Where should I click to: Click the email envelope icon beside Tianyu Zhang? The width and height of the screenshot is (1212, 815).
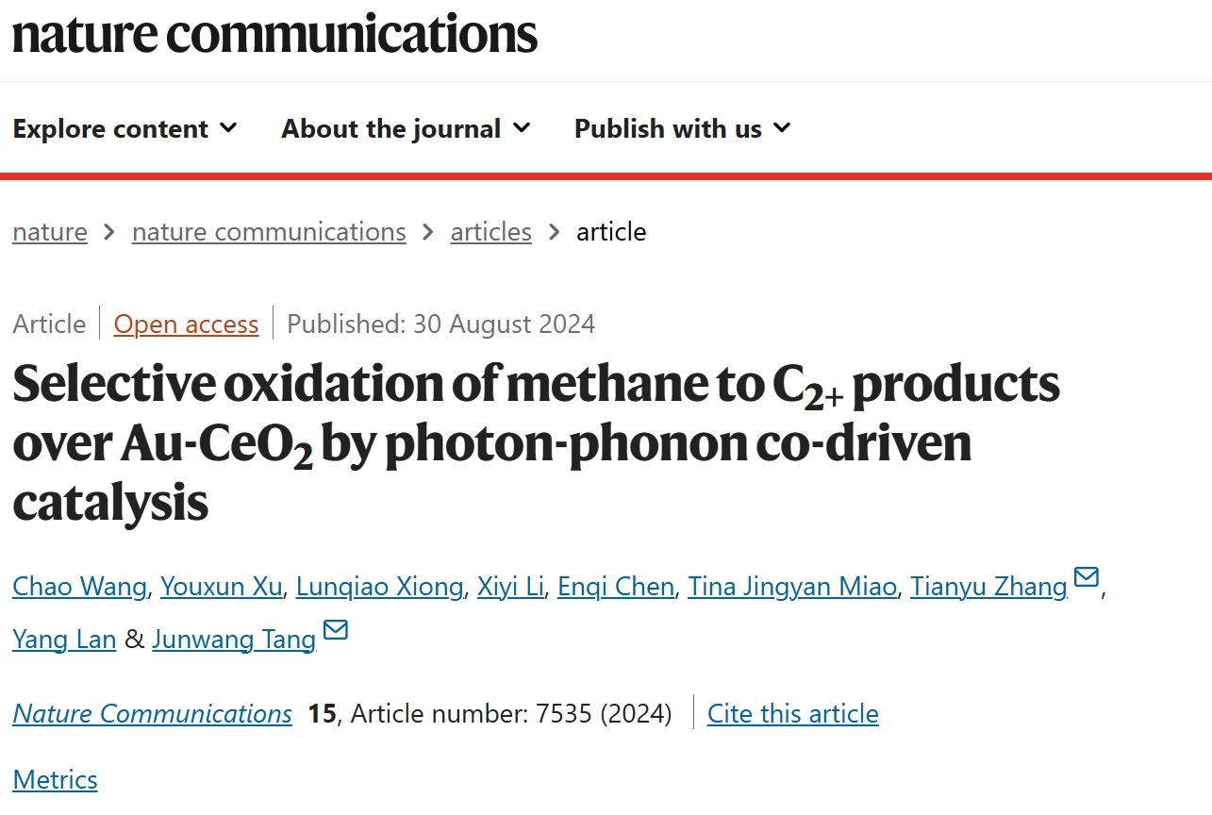(1087, 576)
